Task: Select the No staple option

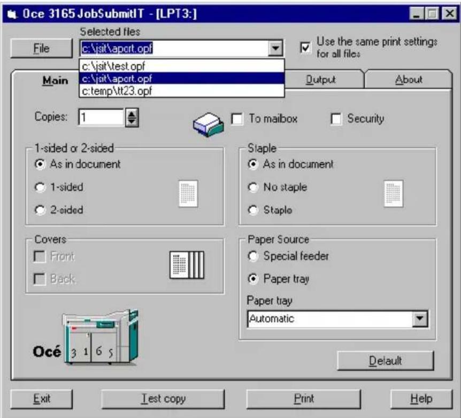Action: [253, 187]
